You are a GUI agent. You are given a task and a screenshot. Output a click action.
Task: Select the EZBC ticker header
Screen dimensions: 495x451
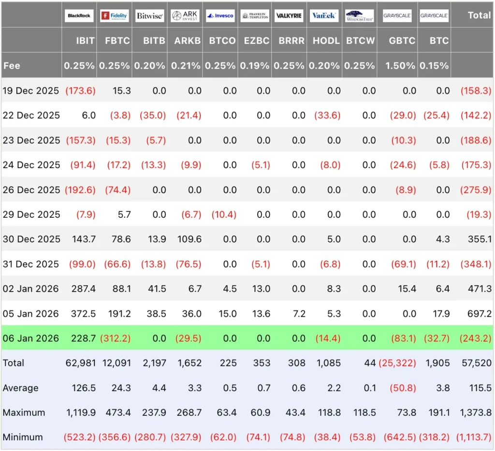click(257, 41)
